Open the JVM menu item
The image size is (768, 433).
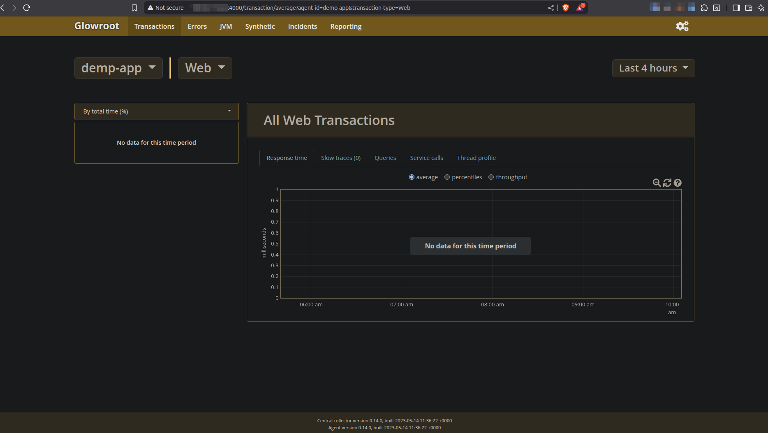click(226, 26)
